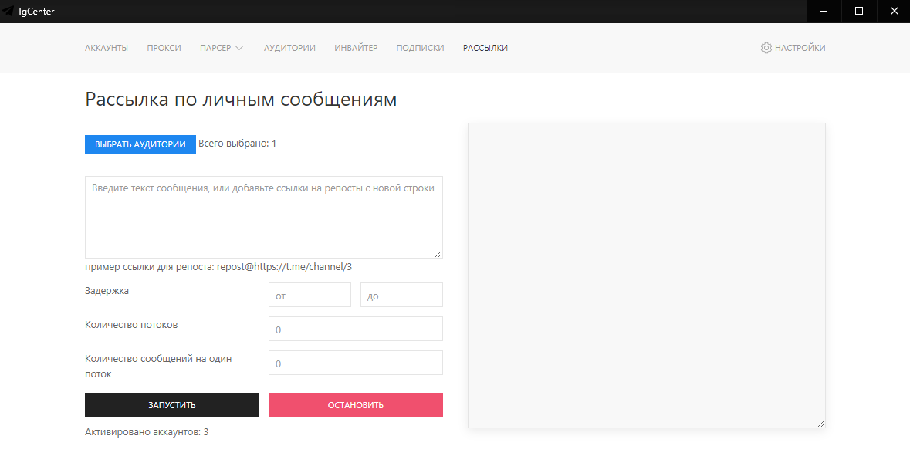Switch to the Прокси tab
Screen dimensions: 910x463
(164, 48)
